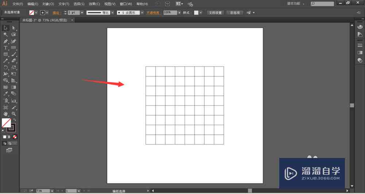Select the Curvature tool

point(14,41)
